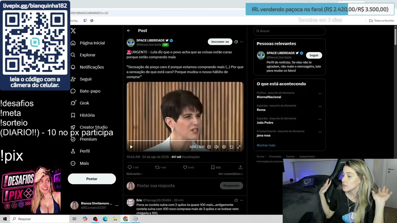
Task: Like the post with the heart icon
Action: tap(185, 167)
